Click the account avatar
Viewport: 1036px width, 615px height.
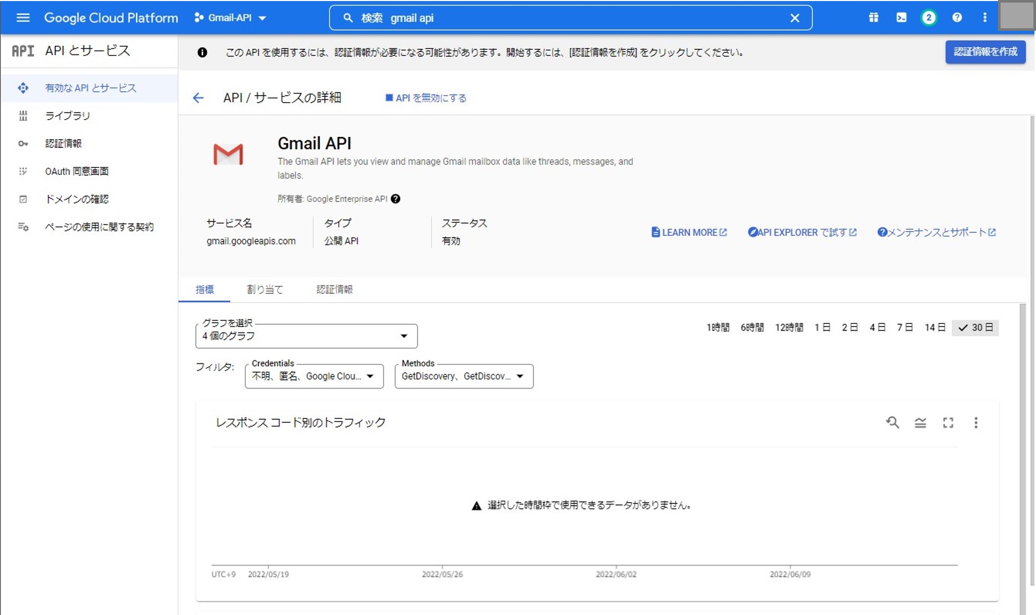point(1016,16)
